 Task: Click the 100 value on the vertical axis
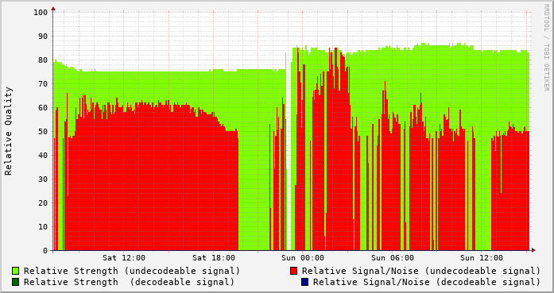(x=41, y=13)
